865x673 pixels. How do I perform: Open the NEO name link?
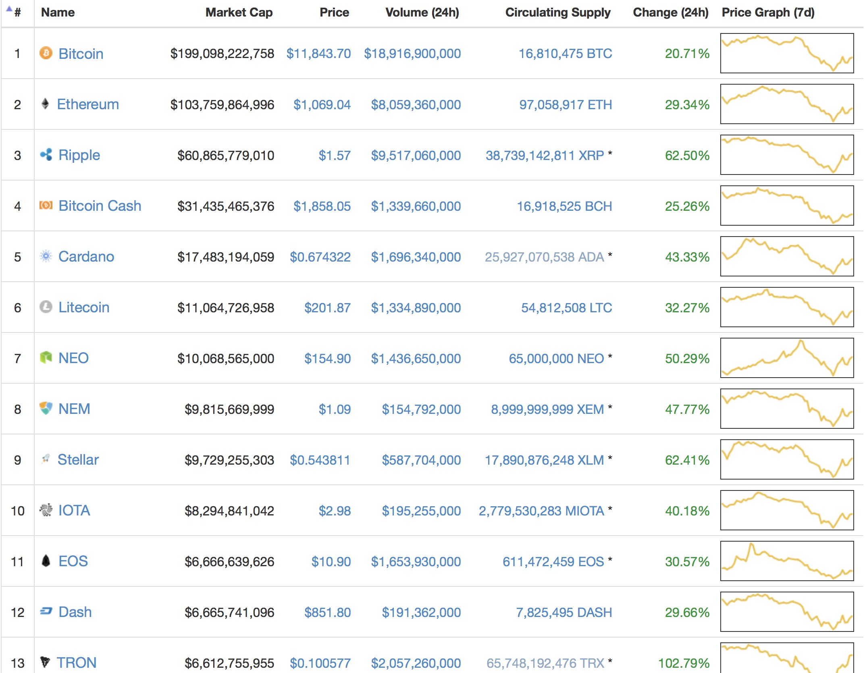(73, 358)
